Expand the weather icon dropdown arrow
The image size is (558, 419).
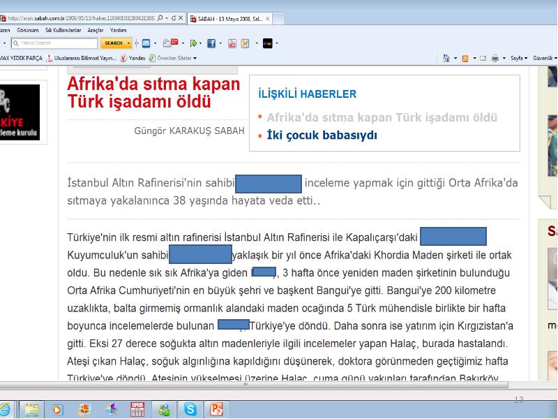pos(183,43)
